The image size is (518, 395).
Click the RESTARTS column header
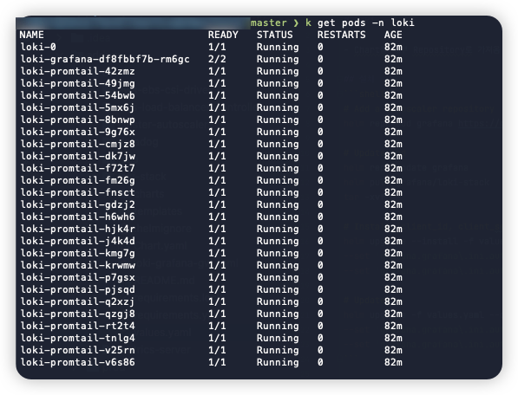point(342,35)
